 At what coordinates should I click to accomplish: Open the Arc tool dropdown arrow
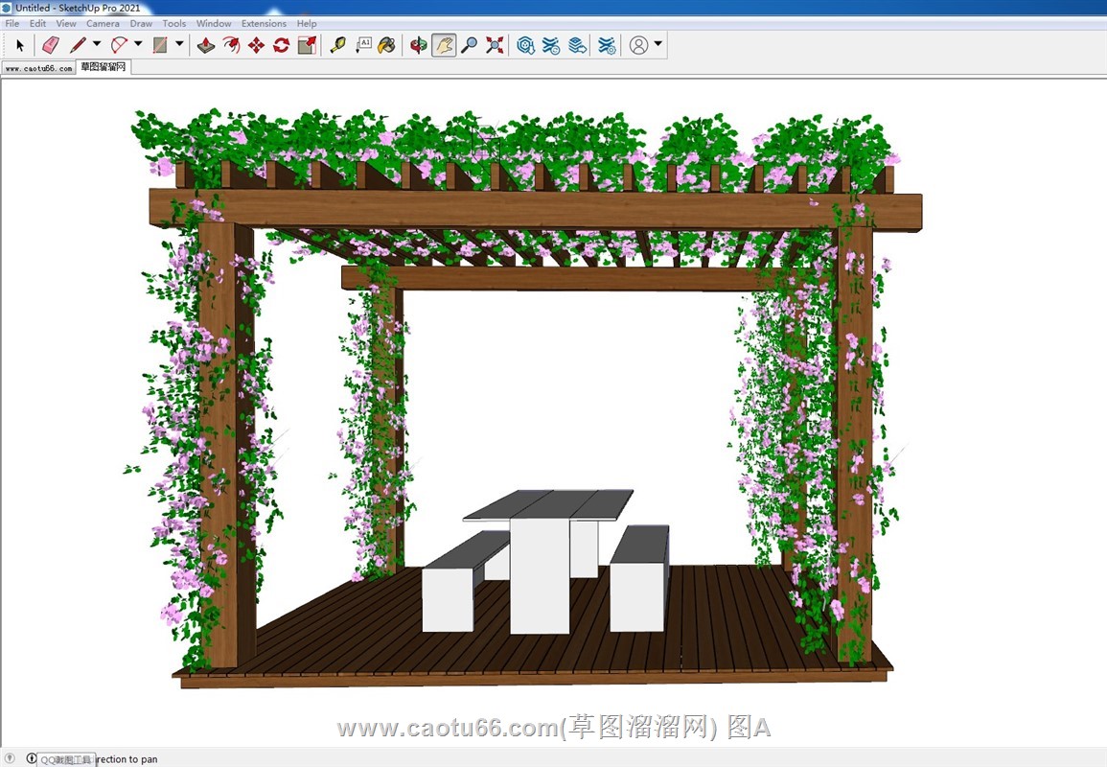coord(138,44)
